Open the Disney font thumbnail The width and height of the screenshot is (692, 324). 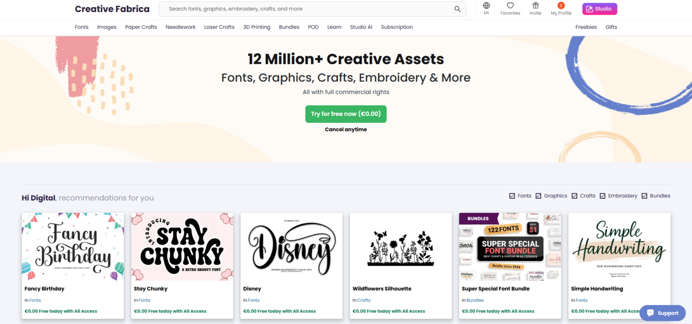[x=291, y=246]
